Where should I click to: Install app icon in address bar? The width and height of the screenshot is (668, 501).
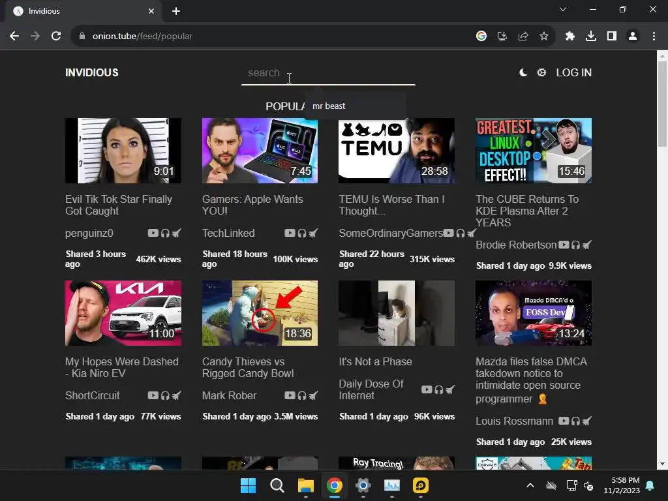[x=502, y=37]
